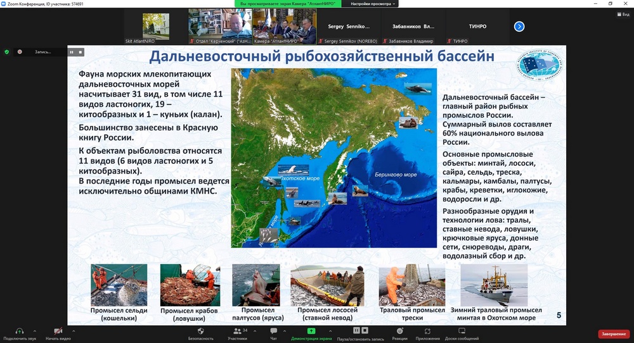The height and width of the screenshot is (343, 634).
Task: Click the join audio headphone icon
Action: click(x=19, y=331)
